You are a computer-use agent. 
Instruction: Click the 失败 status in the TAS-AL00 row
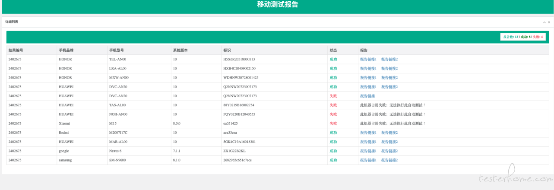click(333, 105)
